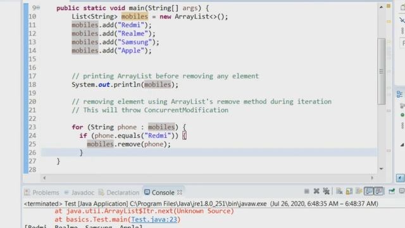Click 'mobiles.remove(phone);' on line 25

tap(129, 144)
